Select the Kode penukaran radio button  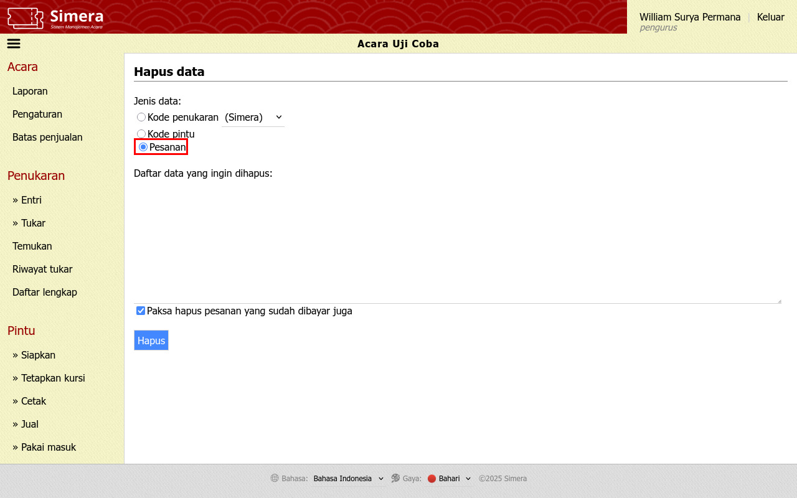(141, 117)
